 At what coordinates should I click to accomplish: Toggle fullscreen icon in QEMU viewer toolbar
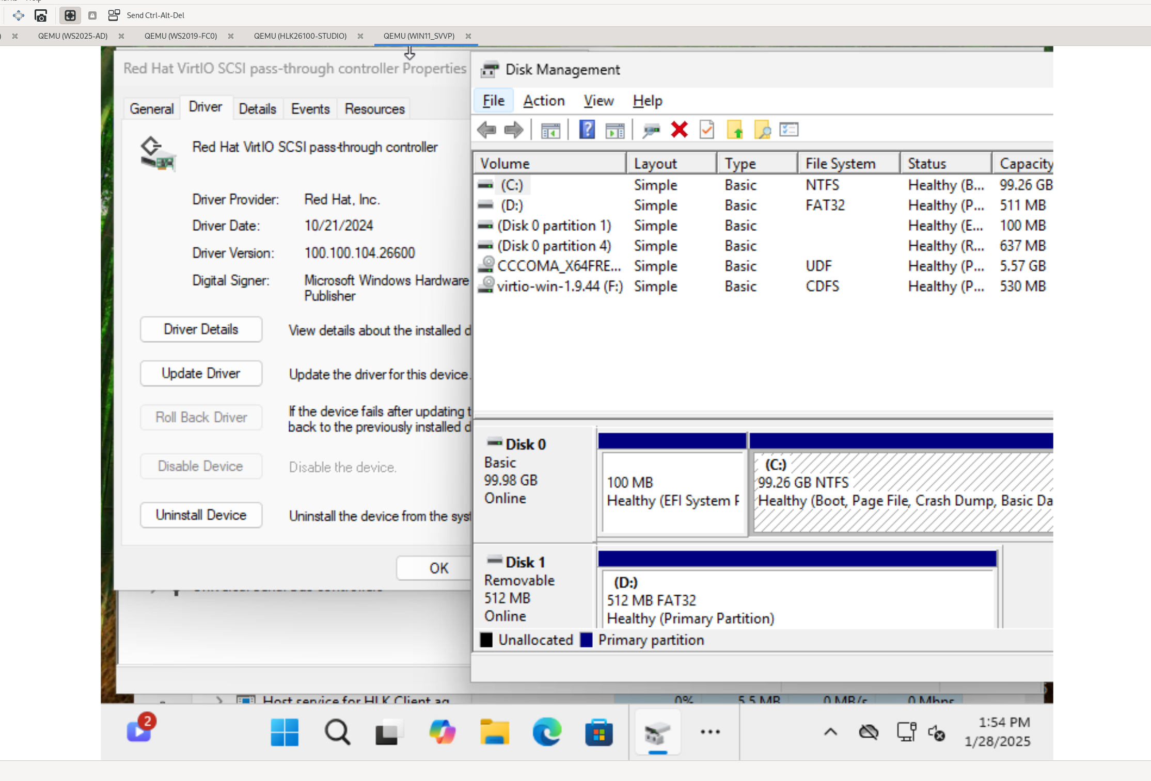pos(70,15)
